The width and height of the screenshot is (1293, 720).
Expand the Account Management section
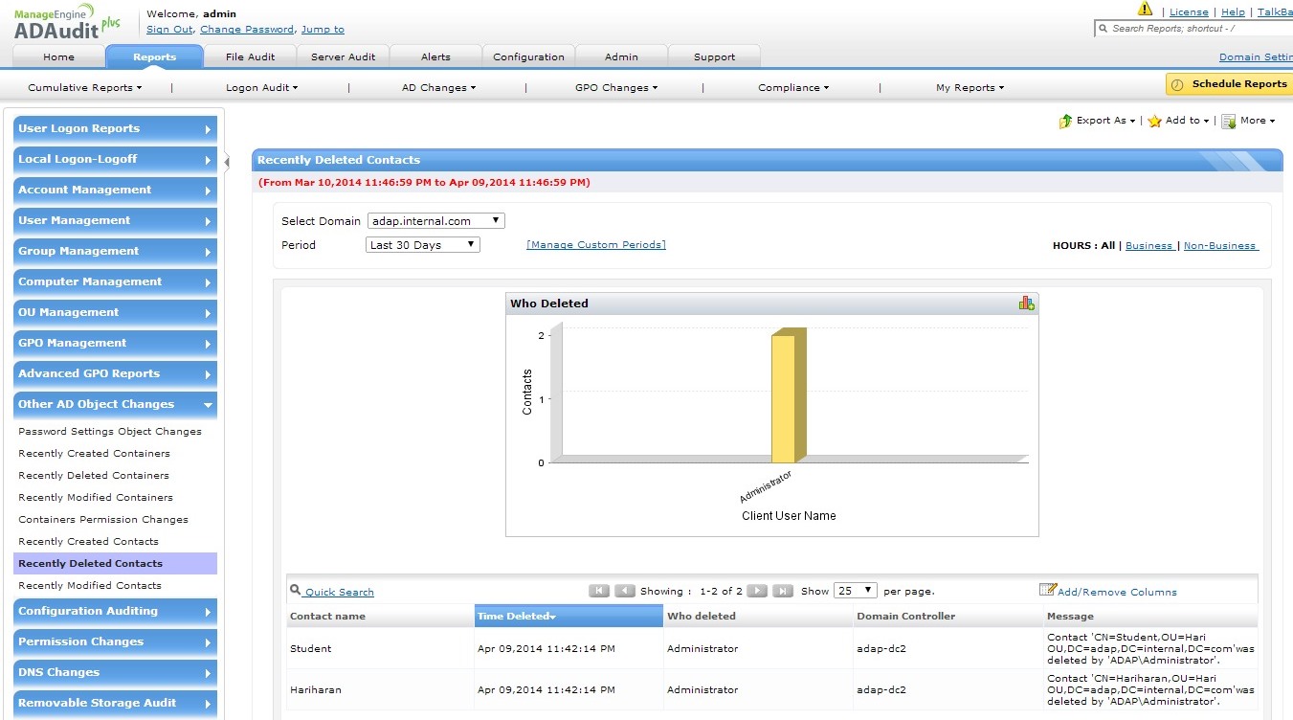(x=115, y=191)
